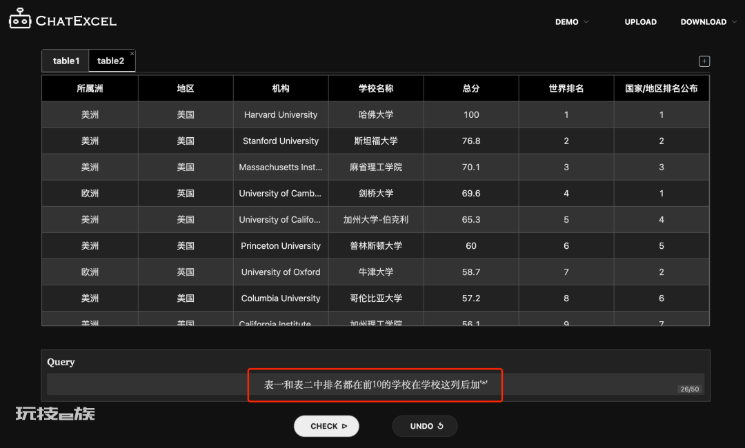
Task: Select the University of Camb... cell
Action: click(x=281, y=193)
